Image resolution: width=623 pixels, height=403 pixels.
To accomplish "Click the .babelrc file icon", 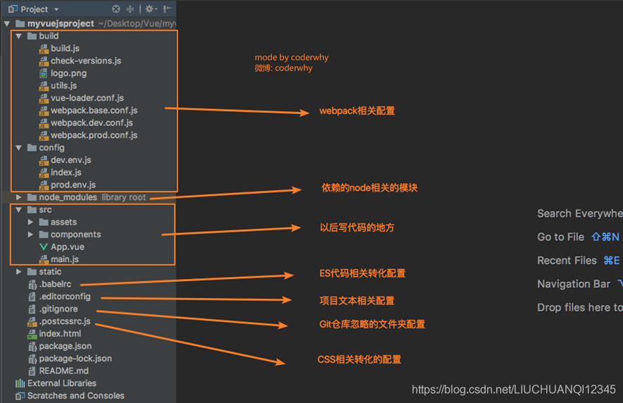I will point(32,285).
